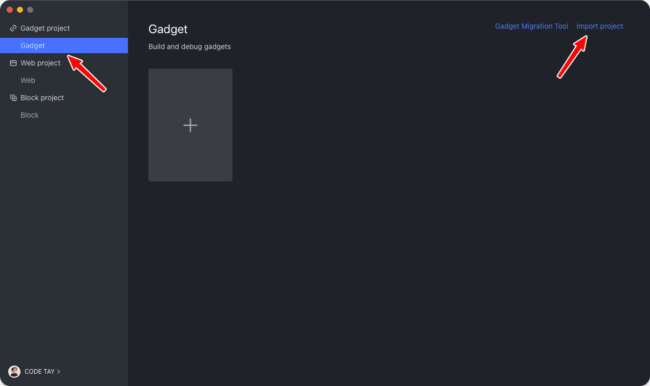The width and height of the screenshot is (650, 386).
Task: Click the yellow minimize window button
Action: (x=20, y=10)
